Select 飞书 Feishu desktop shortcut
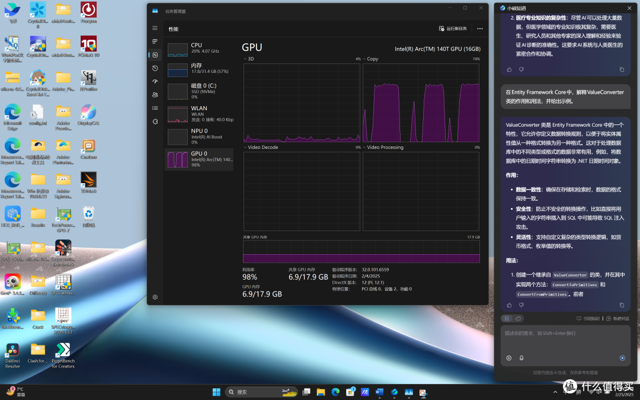 [12, 12]
